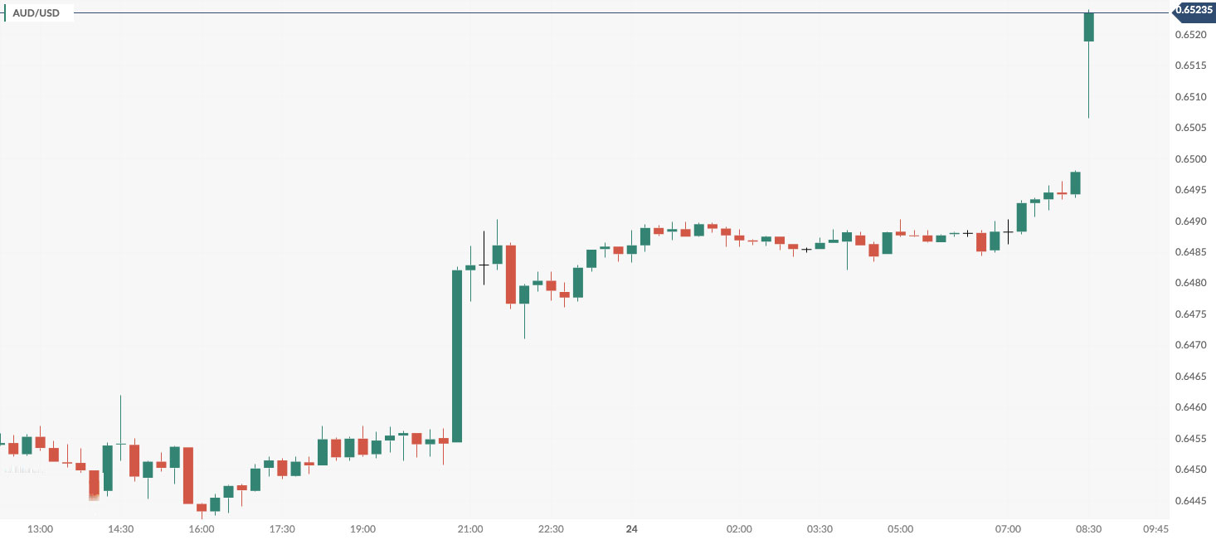Select the bold 24 date marker
This screenshot has height=540, width=1216.
click(632, 529)
